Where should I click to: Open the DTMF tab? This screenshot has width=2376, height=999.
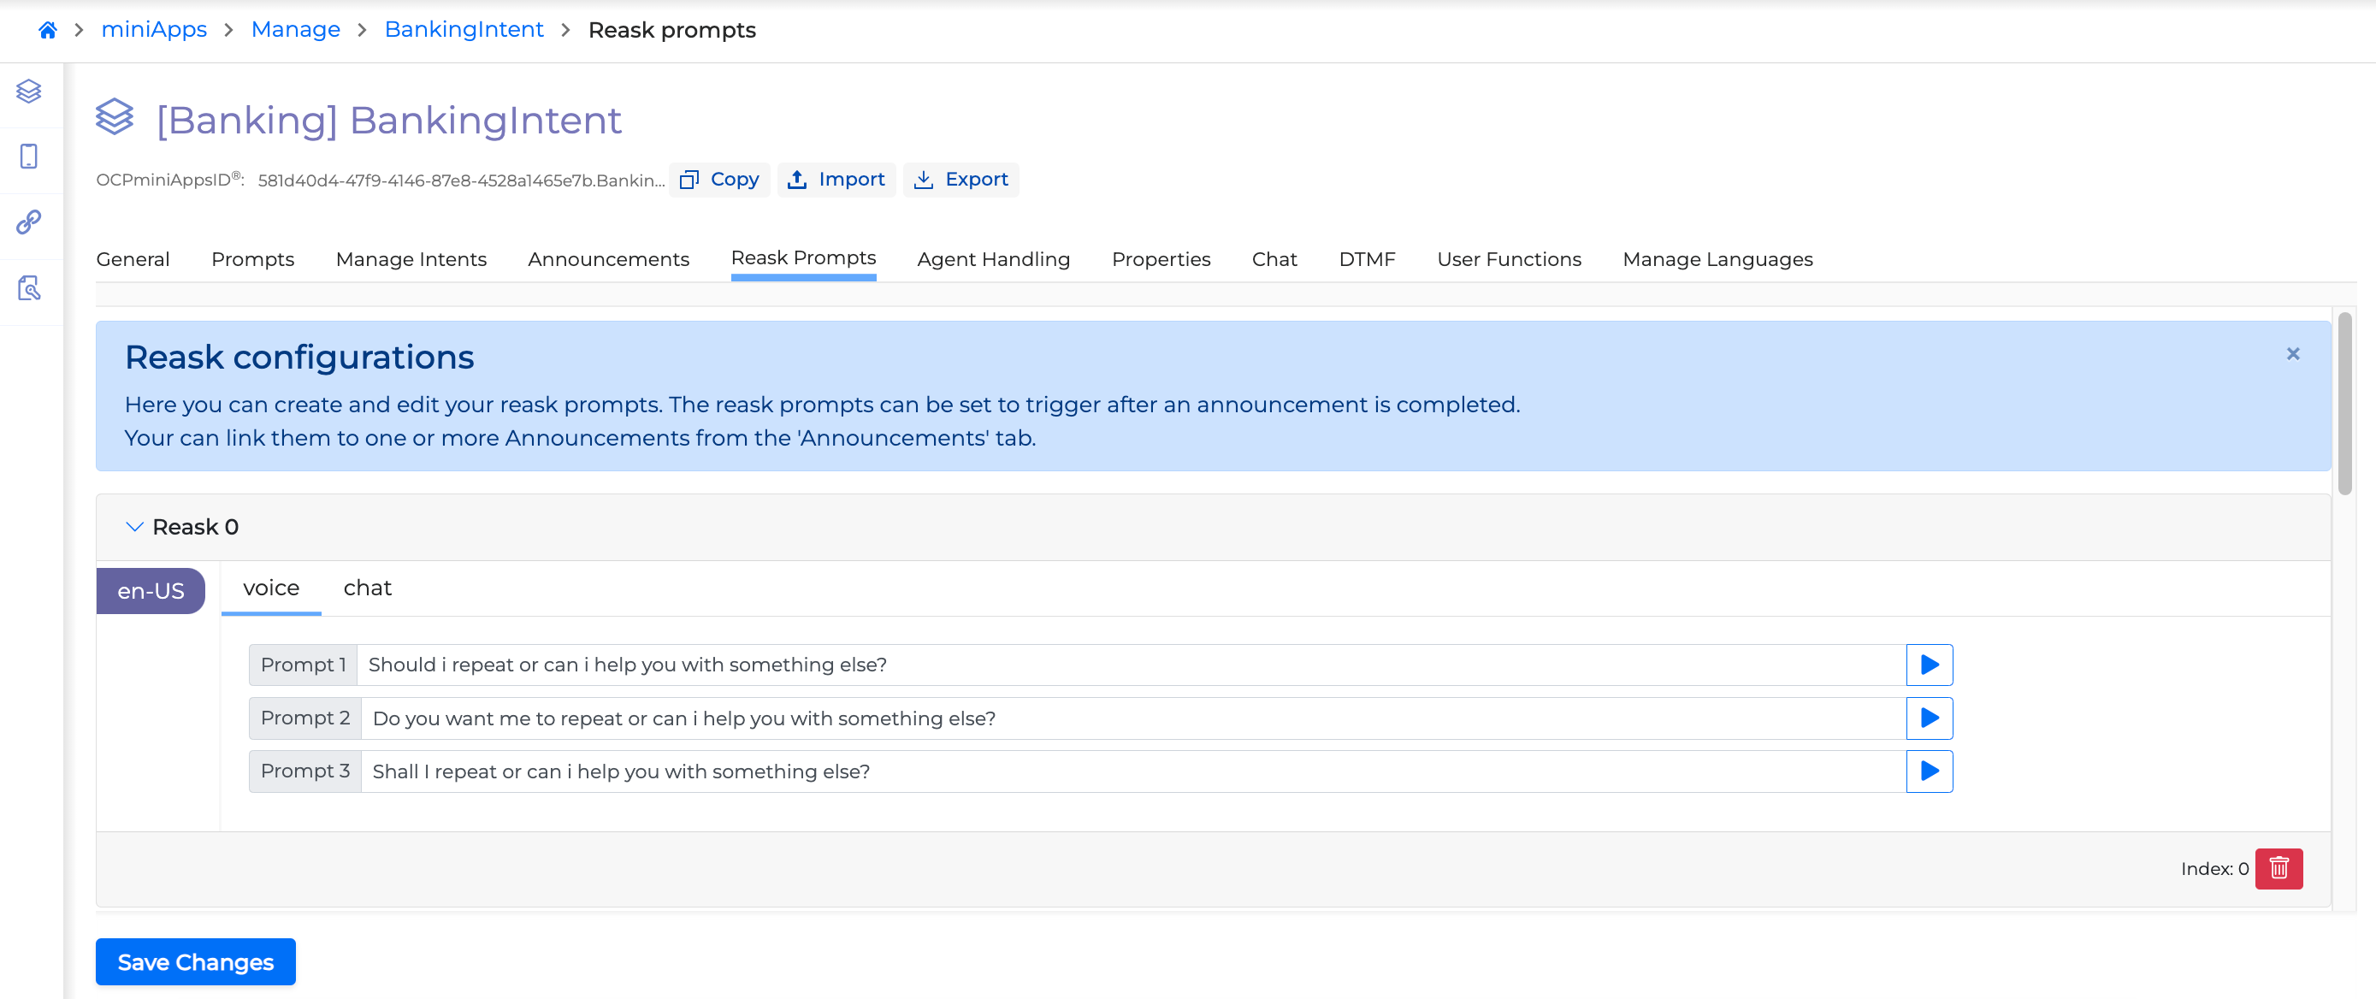[1367, 259]
